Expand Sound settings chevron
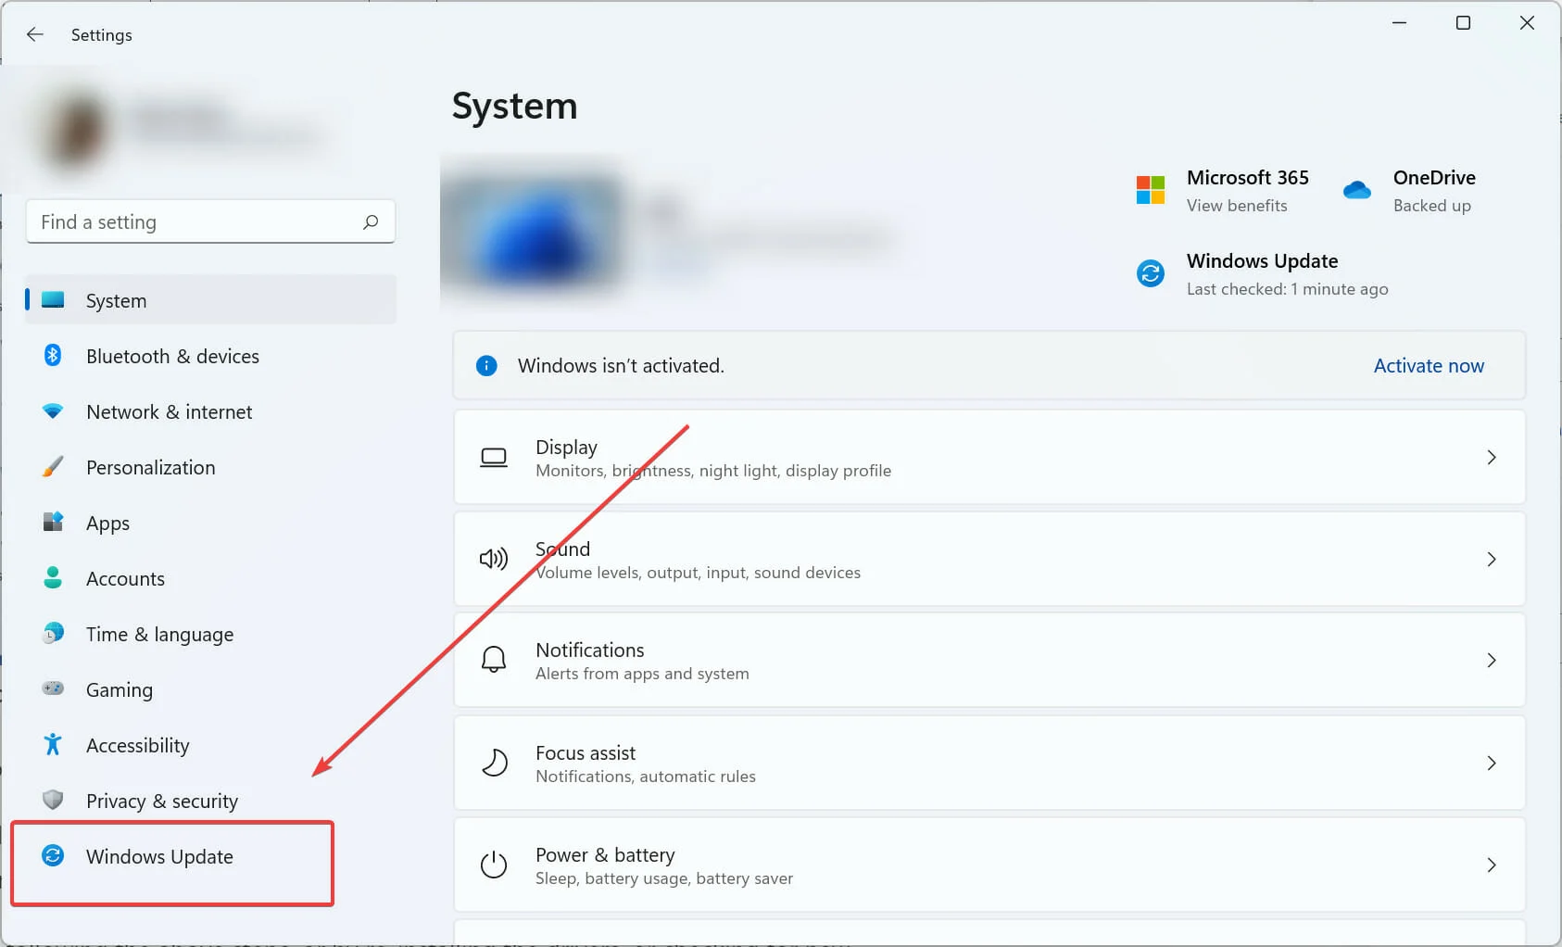The image size is (1562, 947). pos(1492,559)
